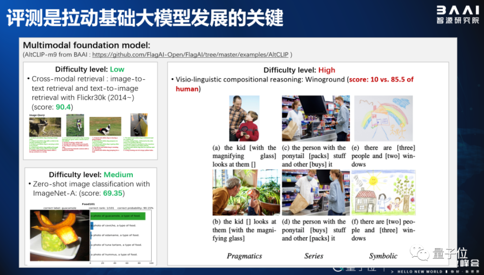
Task: Click the green guacamole probability bar
Action: 120,216
